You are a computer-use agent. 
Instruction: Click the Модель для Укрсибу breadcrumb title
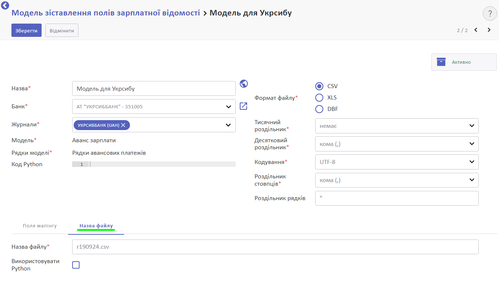coord(251,13)
